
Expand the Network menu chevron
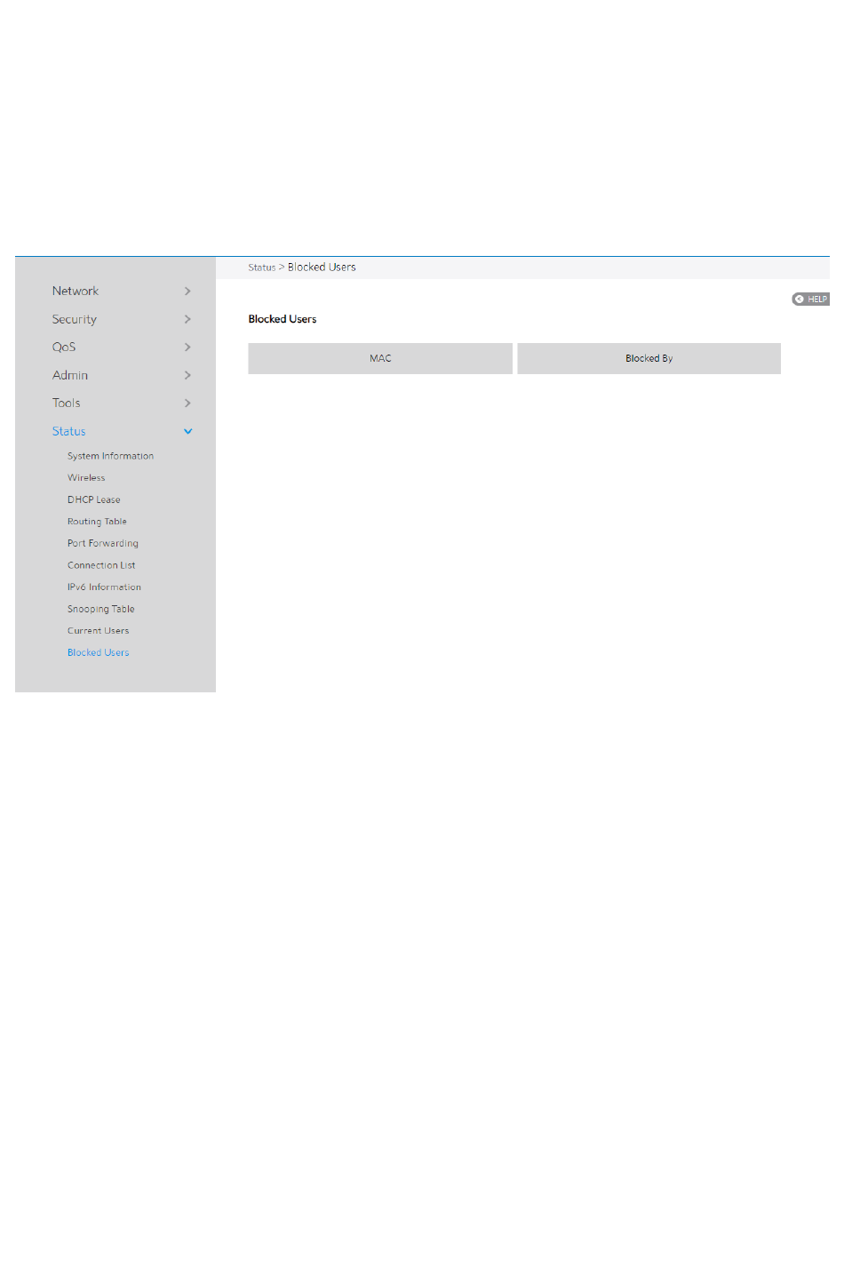point(187,292)
